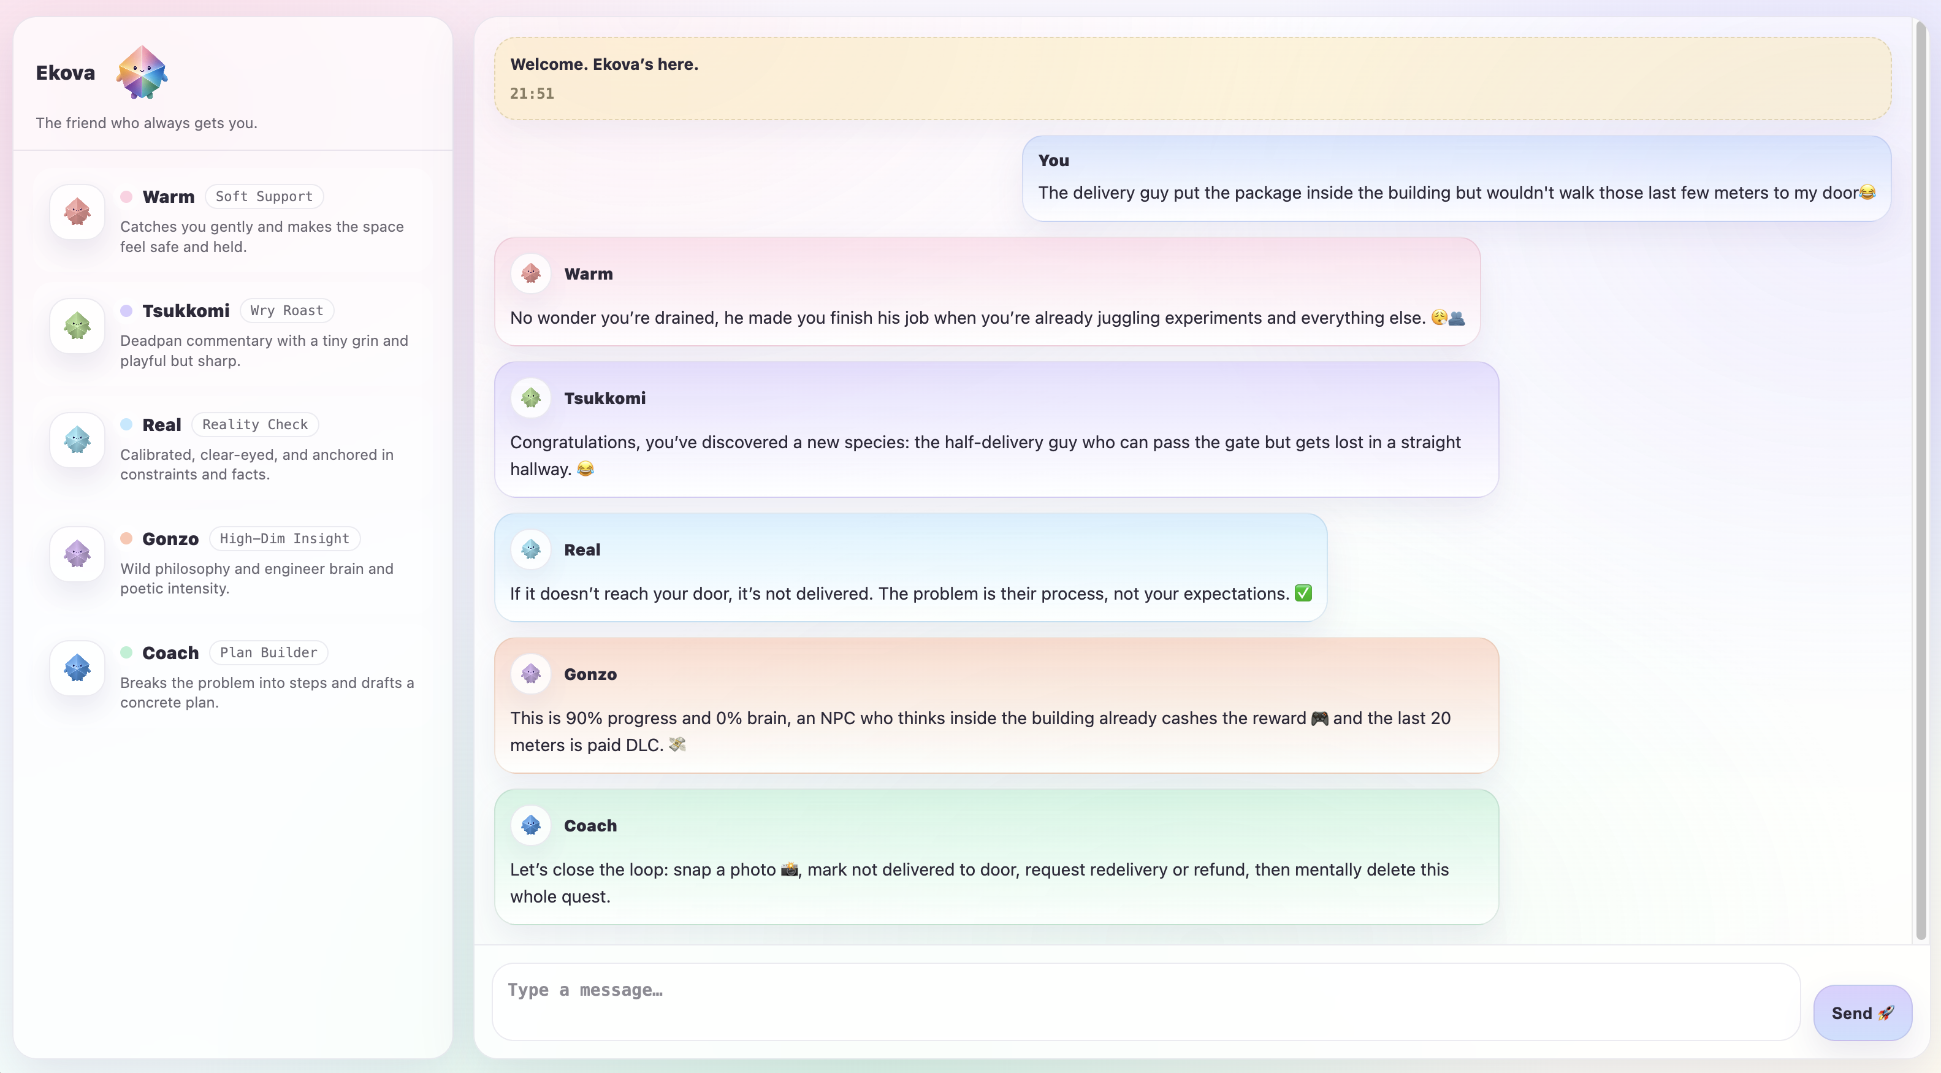Send the message with Send button

(x=1862, y=1013)
